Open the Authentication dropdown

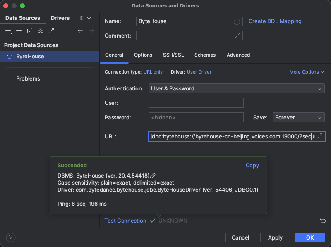click(x=236, y=88)
